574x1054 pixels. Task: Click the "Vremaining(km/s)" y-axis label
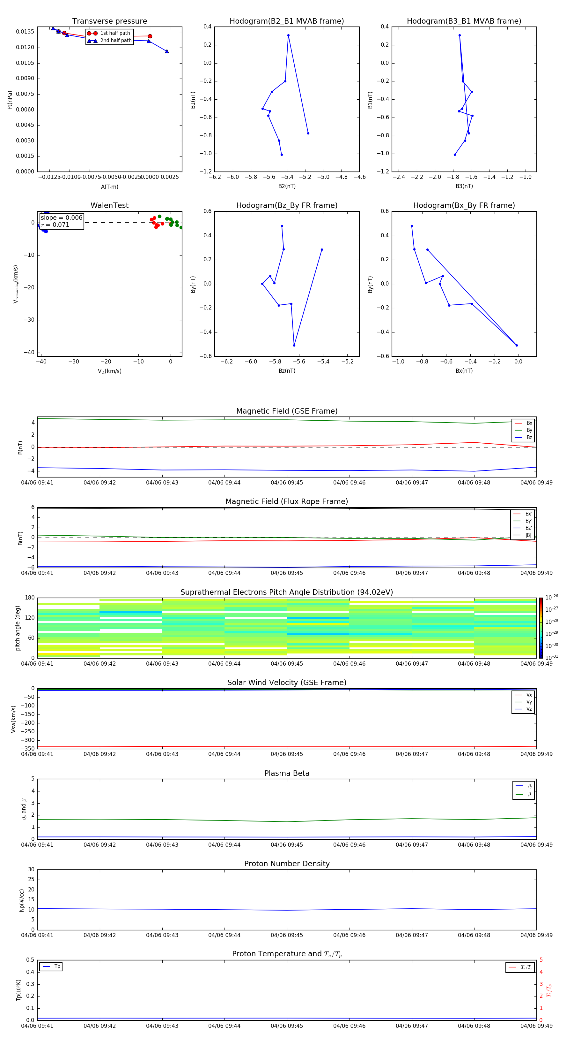(x=16, y=284)
